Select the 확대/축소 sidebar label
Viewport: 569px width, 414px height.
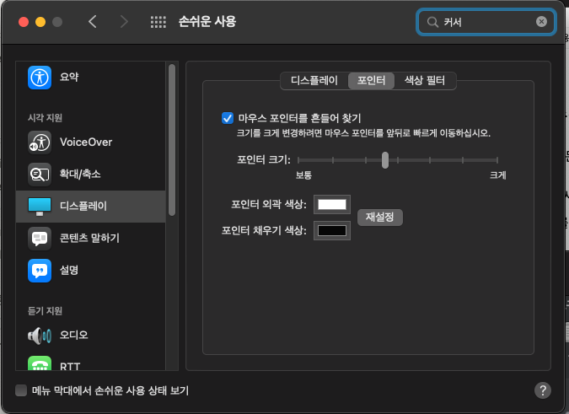pos(80,175)
